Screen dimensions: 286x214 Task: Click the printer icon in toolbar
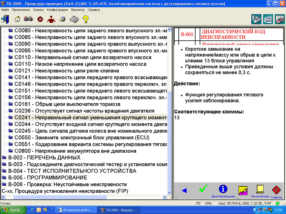[63, 19]
